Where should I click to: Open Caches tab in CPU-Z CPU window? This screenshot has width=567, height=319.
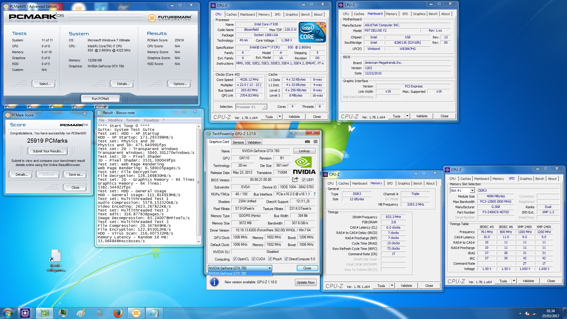point(231,14)
